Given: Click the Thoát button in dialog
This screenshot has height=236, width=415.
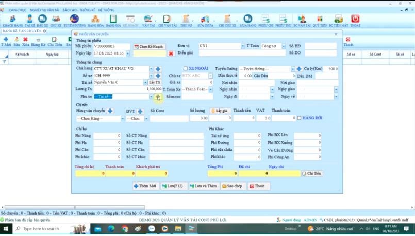Looking at the screenshot, I should click(259, 186).
